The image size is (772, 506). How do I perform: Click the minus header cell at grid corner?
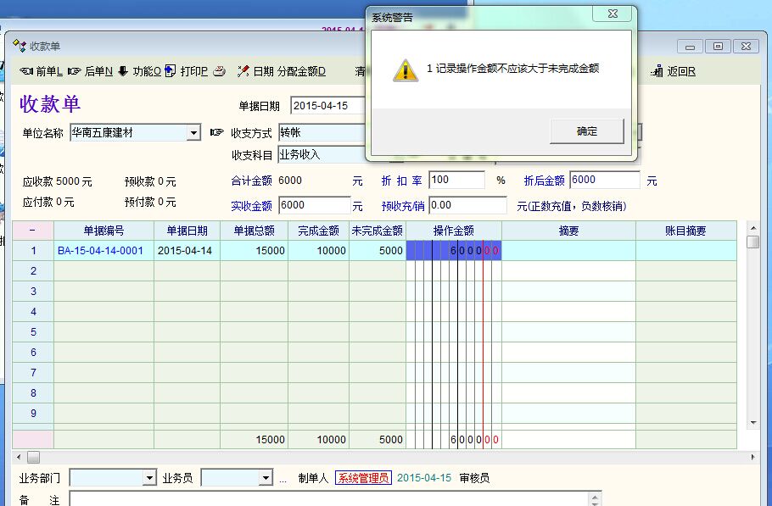[x=32, y=231]
